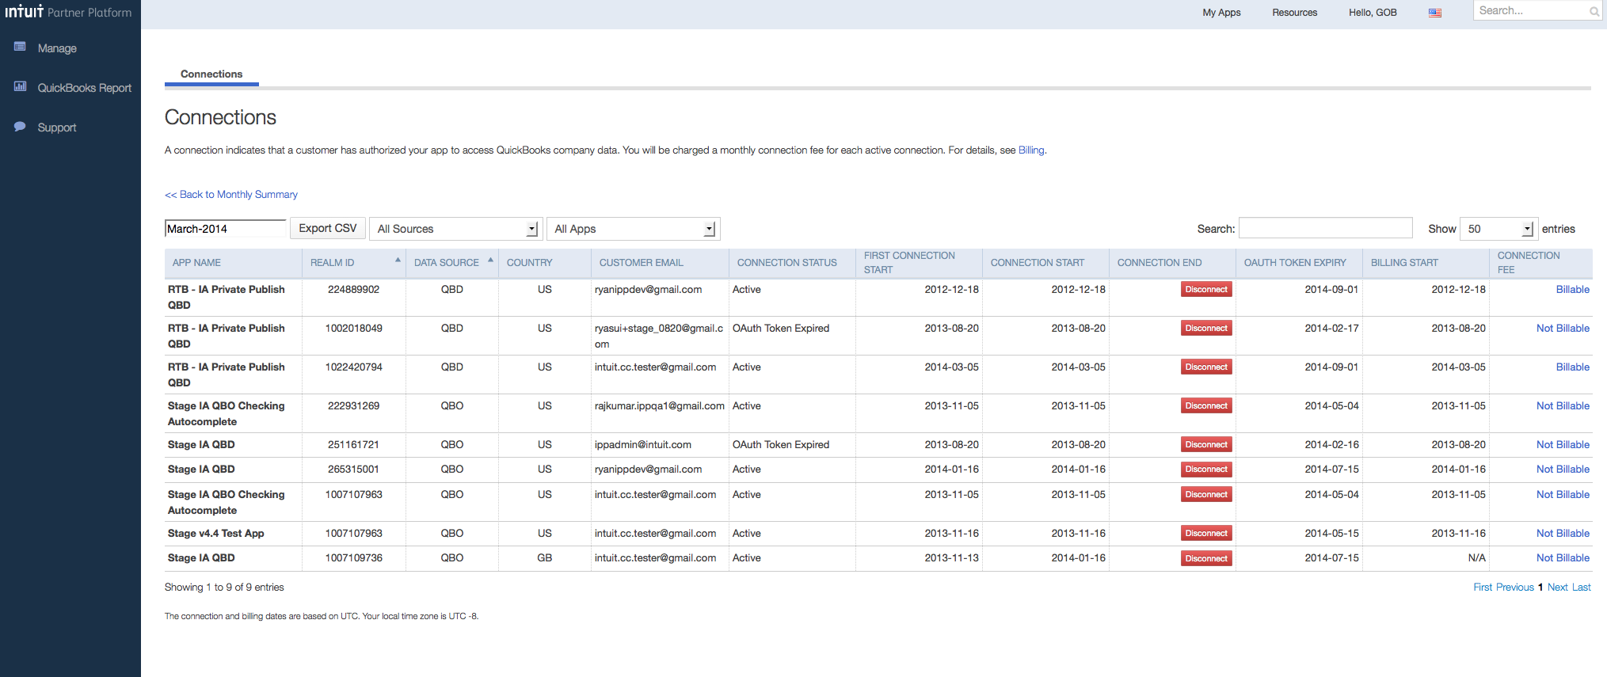Image resolution: width=1607 pixels, height=677 pixels.
Task: Open Resources menu
Action: [x=1295, y=13]
